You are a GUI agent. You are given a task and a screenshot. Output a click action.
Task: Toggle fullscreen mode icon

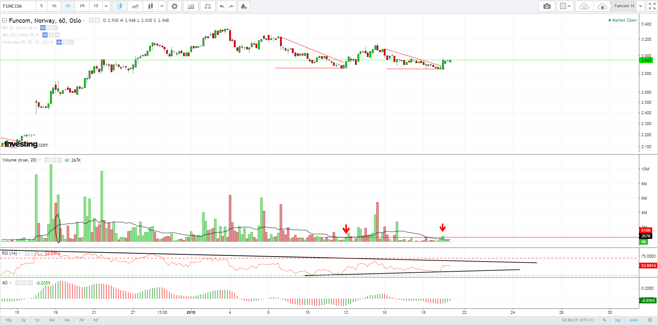coord(652,6)
